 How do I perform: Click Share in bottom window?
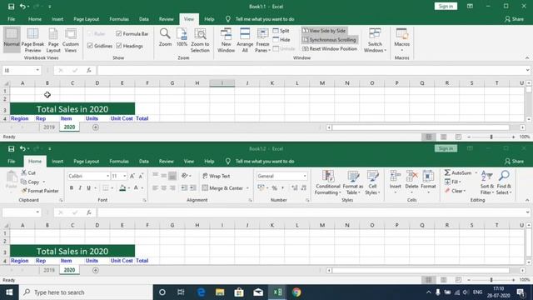tap(514, 161)
